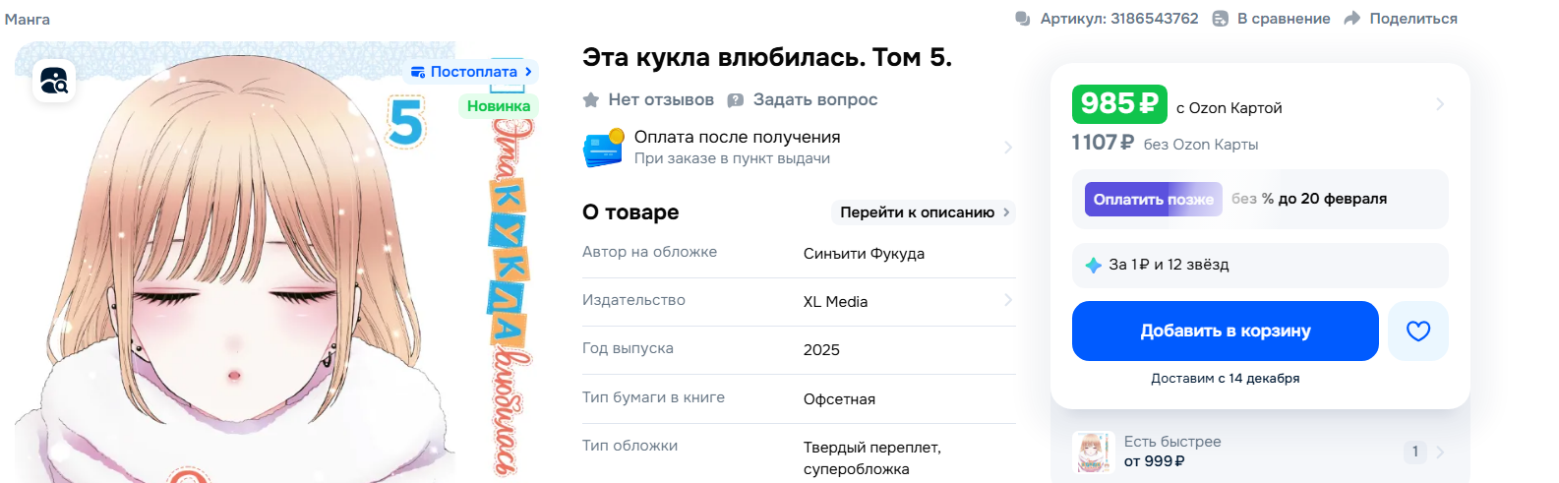Screen dimensions: 1559x483
Task: Expand Есть быстрее offers chevron
Action: pyautogui.click(x=1440, y=453)
